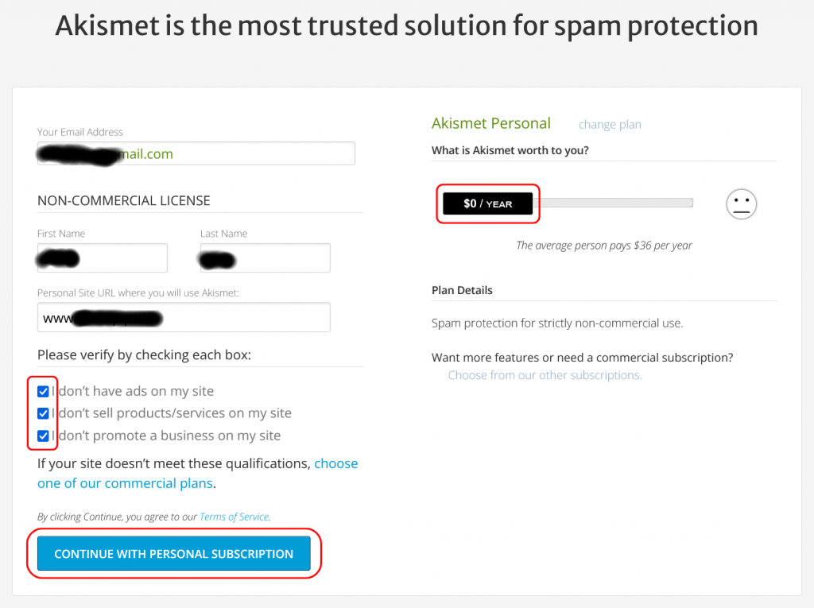Toggle "I don't sell products/services" checkbox
This screenshot has width=814, height=608.
pos(43,413)
